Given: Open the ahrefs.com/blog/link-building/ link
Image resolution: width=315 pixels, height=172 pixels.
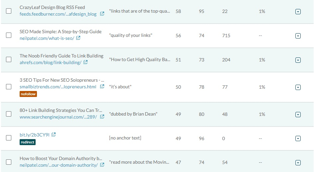Looking at the screenshot, I should 51,62.
